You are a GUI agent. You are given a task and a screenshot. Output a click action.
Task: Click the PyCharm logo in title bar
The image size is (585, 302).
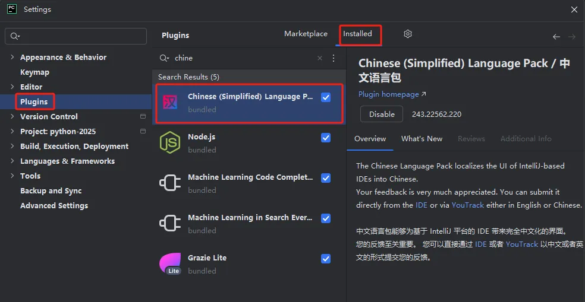(x=12, y=9)
